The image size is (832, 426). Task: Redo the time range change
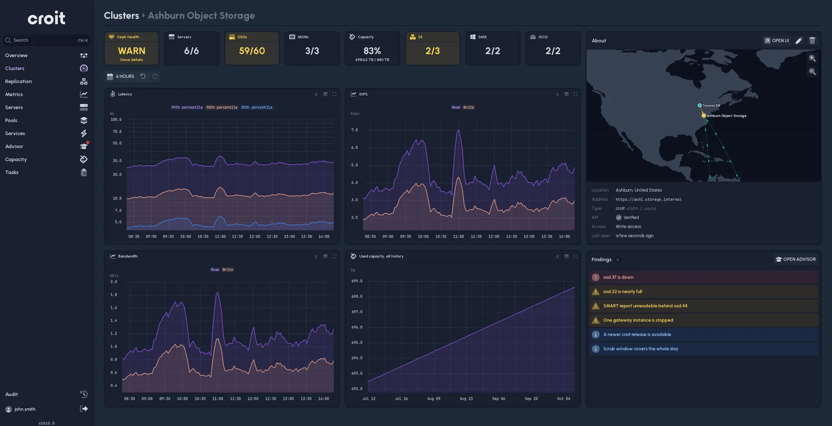(x=154, y=76)
